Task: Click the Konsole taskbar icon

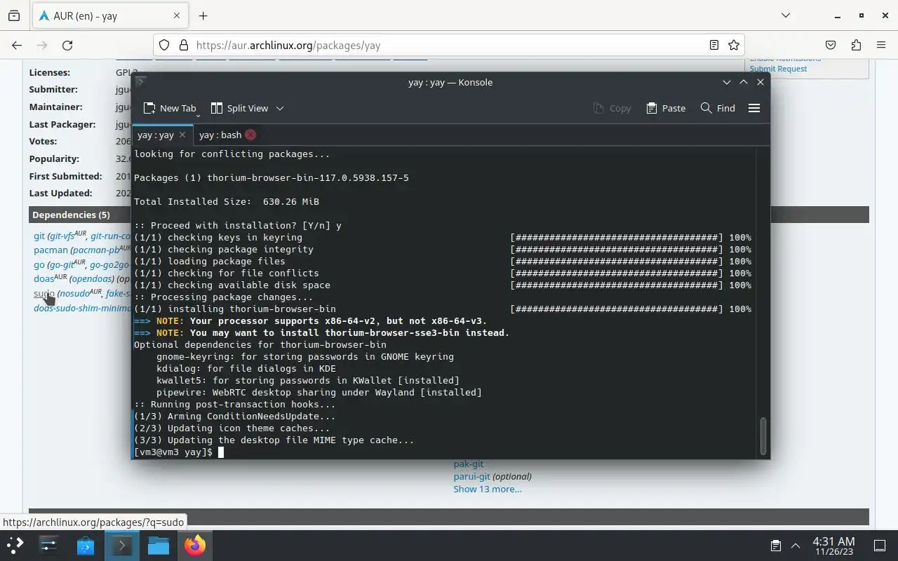Action: (121, 545)
